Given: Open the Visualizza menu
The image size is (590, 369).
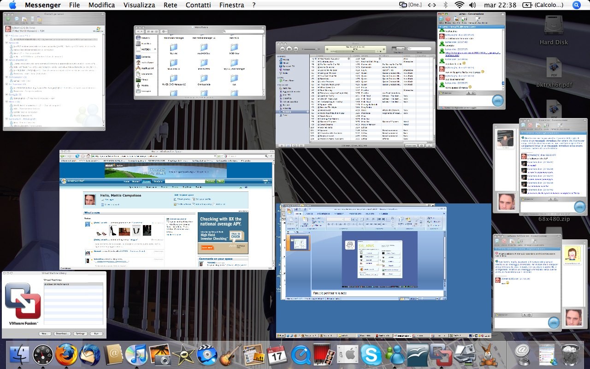Looking at the screenshot, I should point(139,5).
